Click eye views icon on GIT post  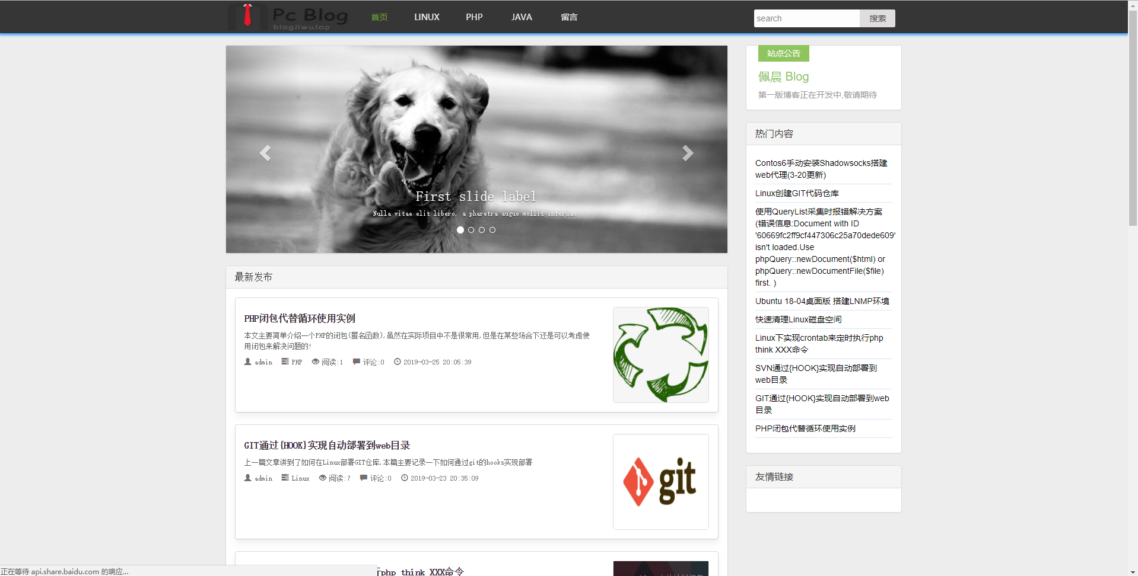[x=323, y=478]
